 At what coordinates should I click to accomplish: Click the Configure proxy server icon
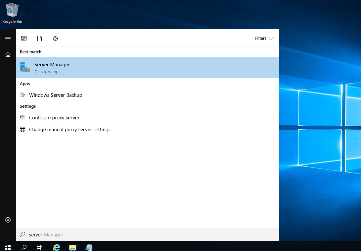click(23, 117)
